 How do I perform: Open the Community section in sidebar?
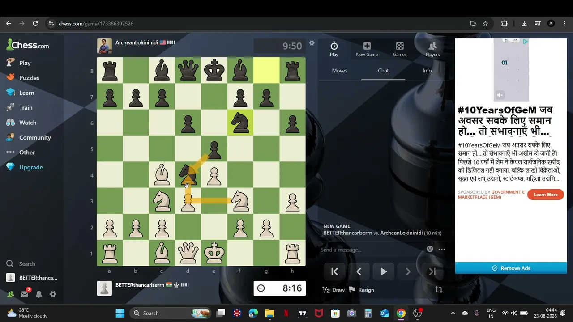29,137
